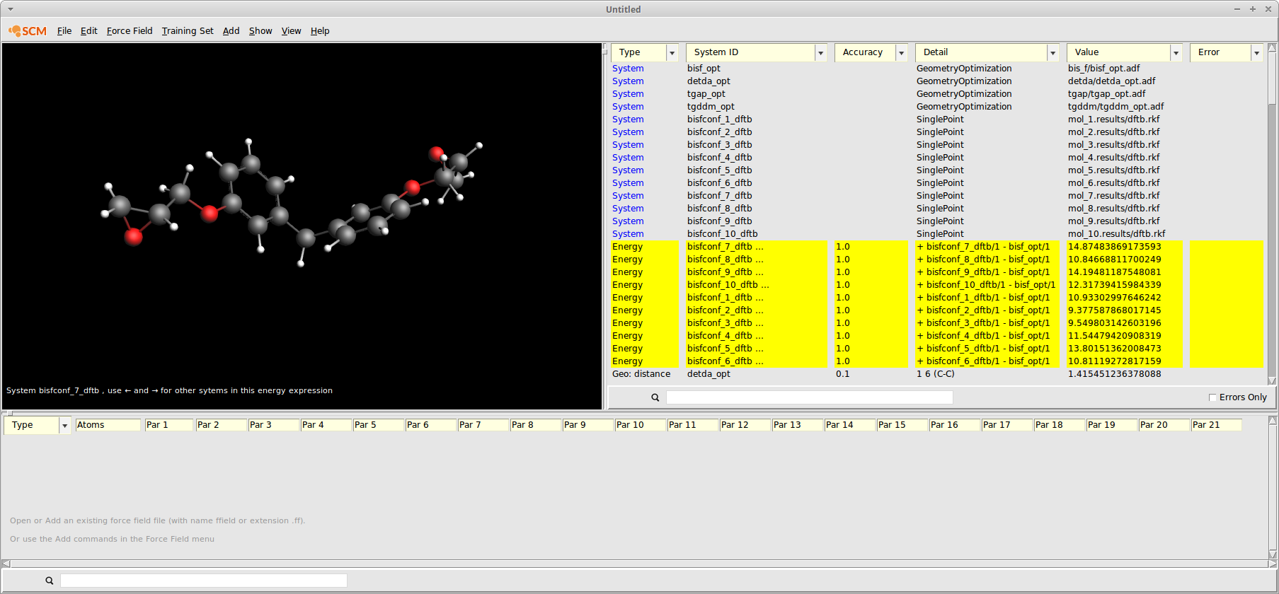The image size is (1279, 594).
Task: Click the left arrow of horizontal scrollbar
Action: pyautogui.click(x=6, y=564)
